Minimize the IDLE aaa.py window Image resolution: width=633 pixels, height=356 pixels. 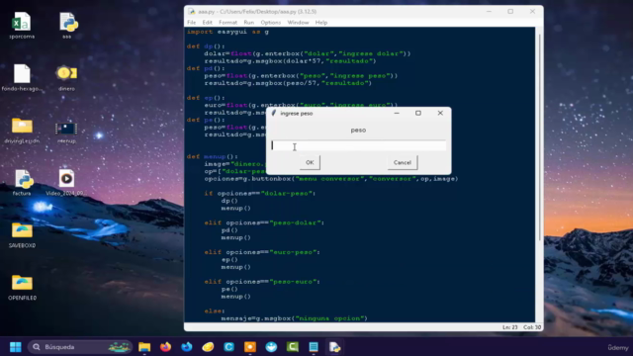(x=489, y=12)
